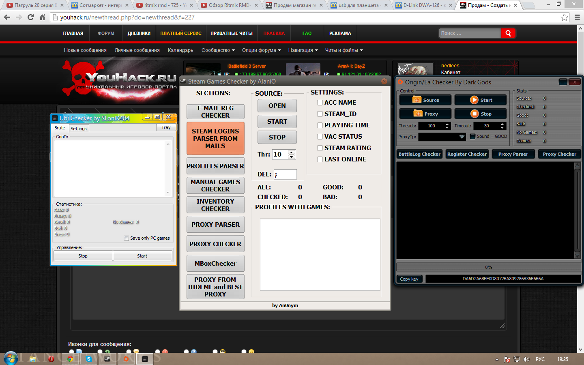Switch to Brute tab in Ubi Checker
Viewport: 584px width, 365px height.
(x=60, y=128)
